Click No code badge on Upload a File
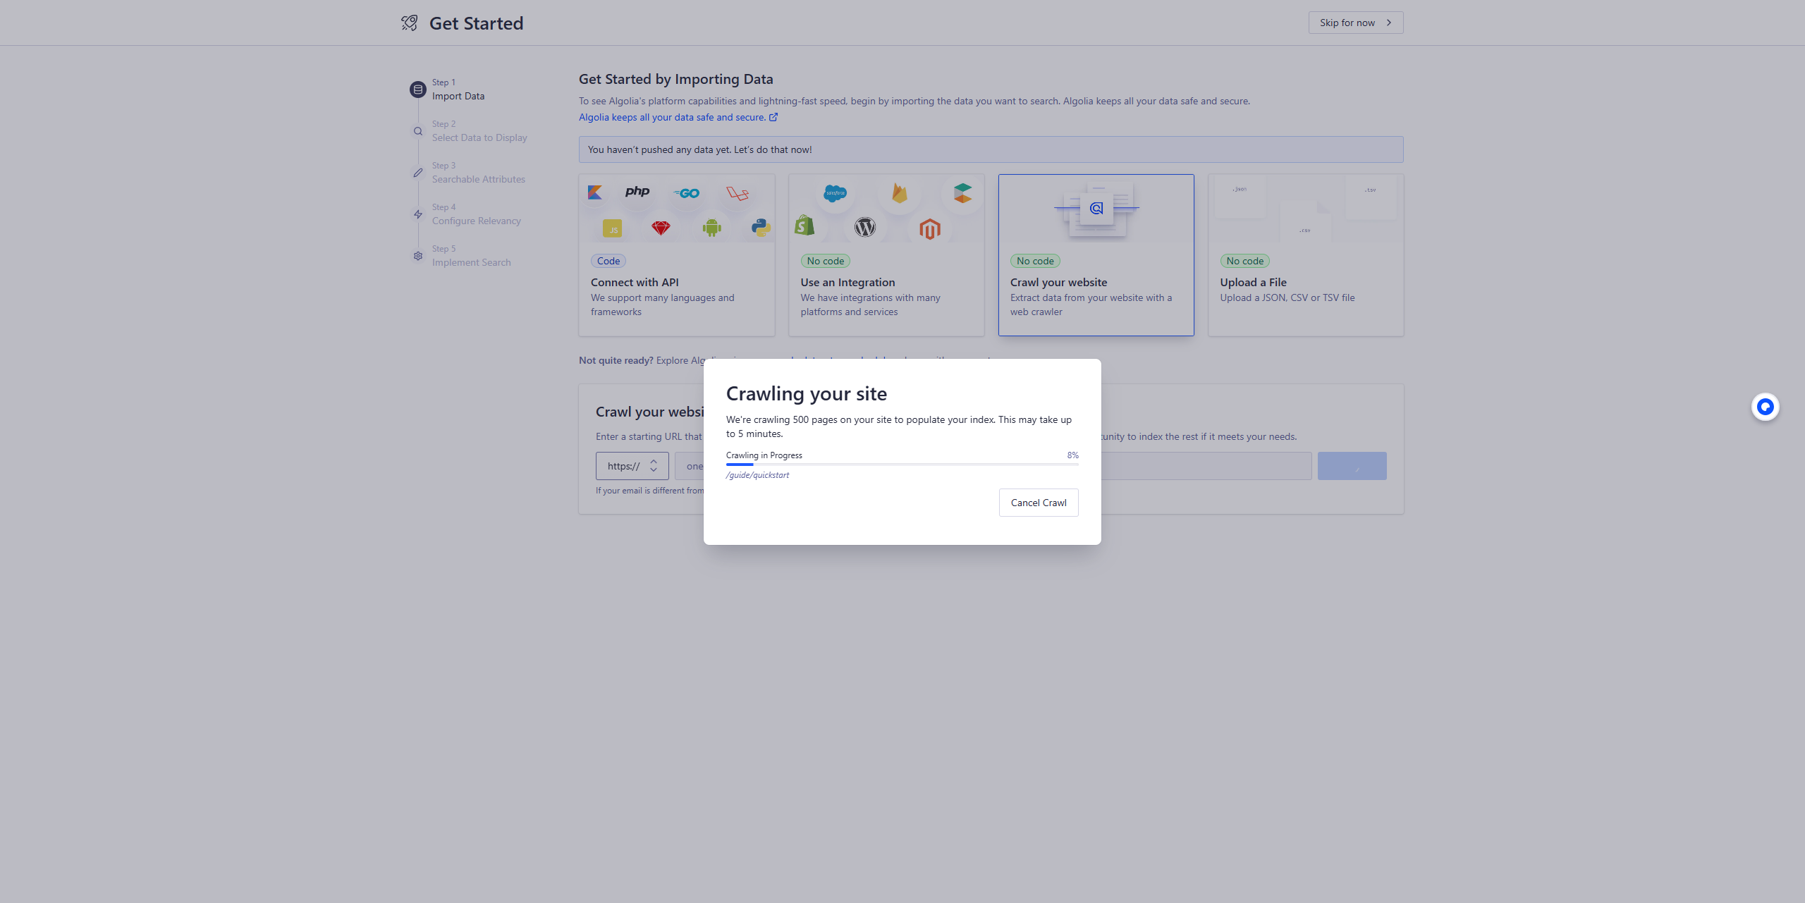Viewport: 1805px width, 903px height. [x=1244, y=261]
